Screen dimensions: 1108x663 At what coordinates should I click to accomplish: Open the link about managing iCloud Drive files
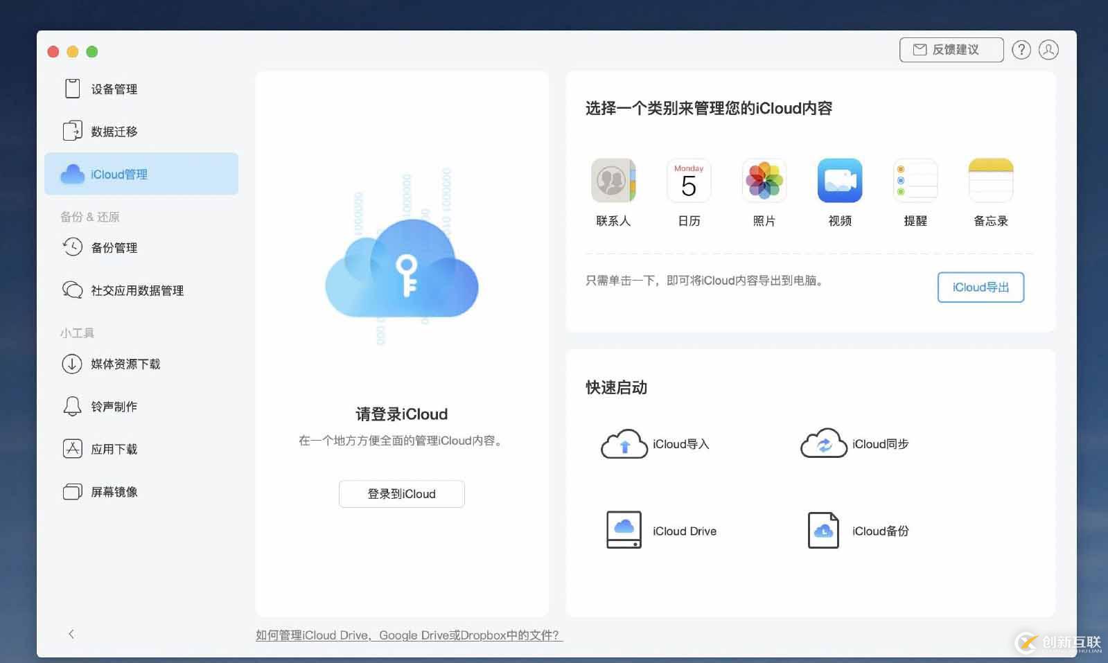point(409,635)
